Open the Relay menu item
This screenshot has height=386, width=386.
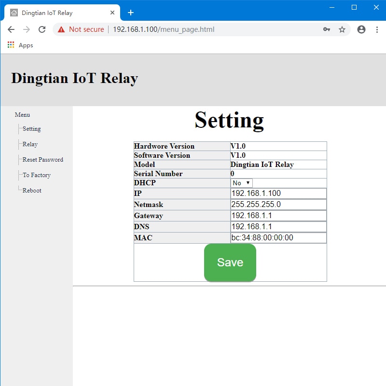click(30, 144)
